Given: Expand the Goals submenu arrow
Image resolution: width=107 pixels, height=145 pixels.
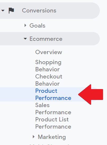Looking at the screenshot, I should (x=25, y=25).
